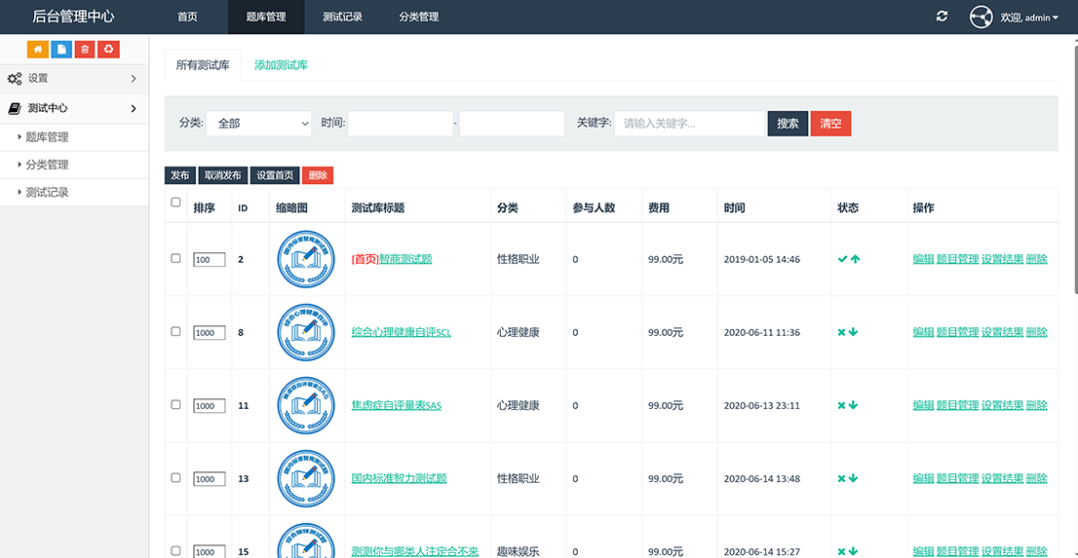The height and width of the screenshot is (558, 1078).
Task: Click the down arrow status for ID 11
Action: click(x=853, y=405)
